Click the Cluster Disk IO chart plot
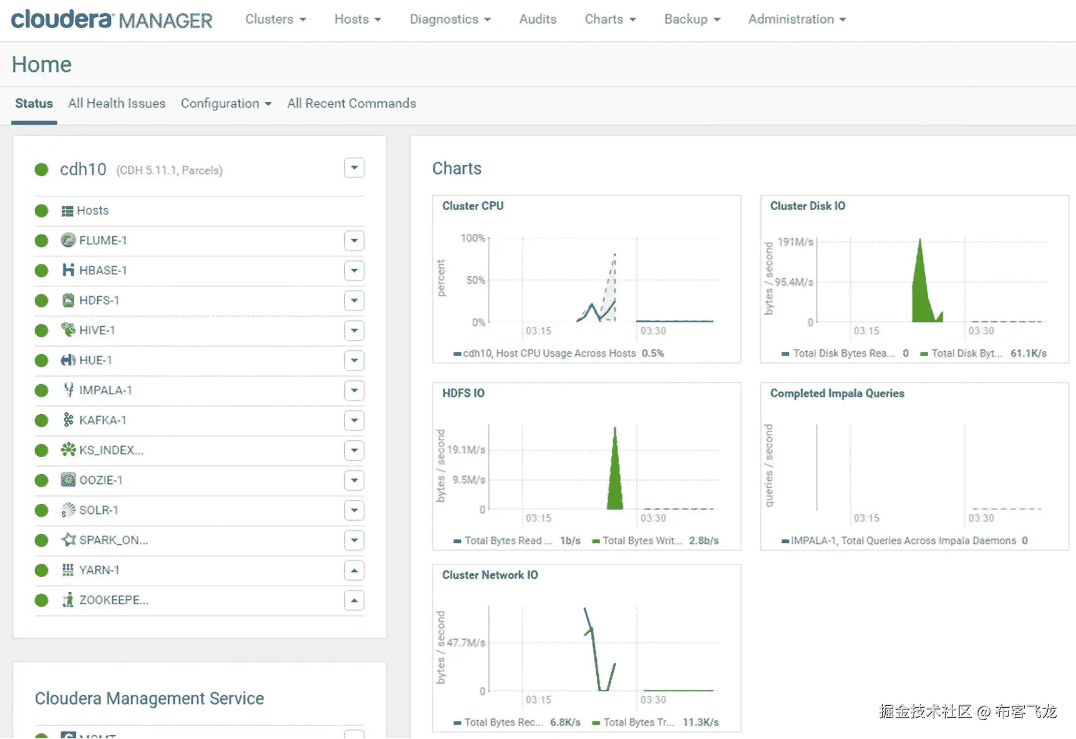This screenshot has width=1076, height=739. coord(932,280)
